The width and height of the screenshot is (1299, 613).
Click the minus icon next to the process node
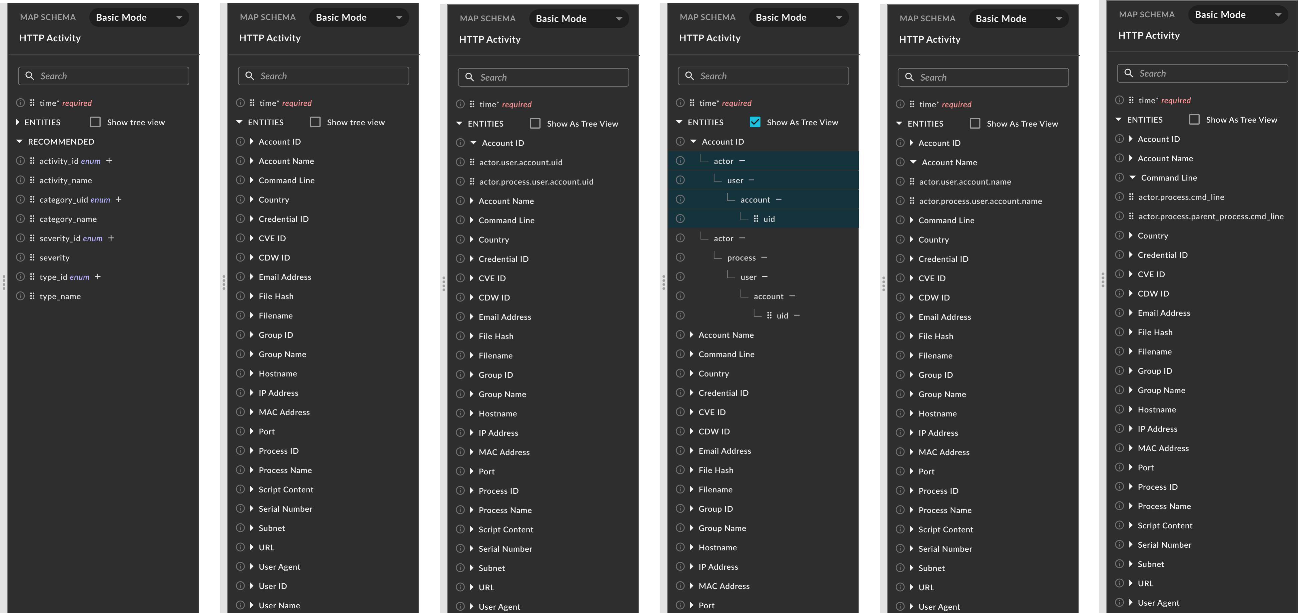coord(764,258)
